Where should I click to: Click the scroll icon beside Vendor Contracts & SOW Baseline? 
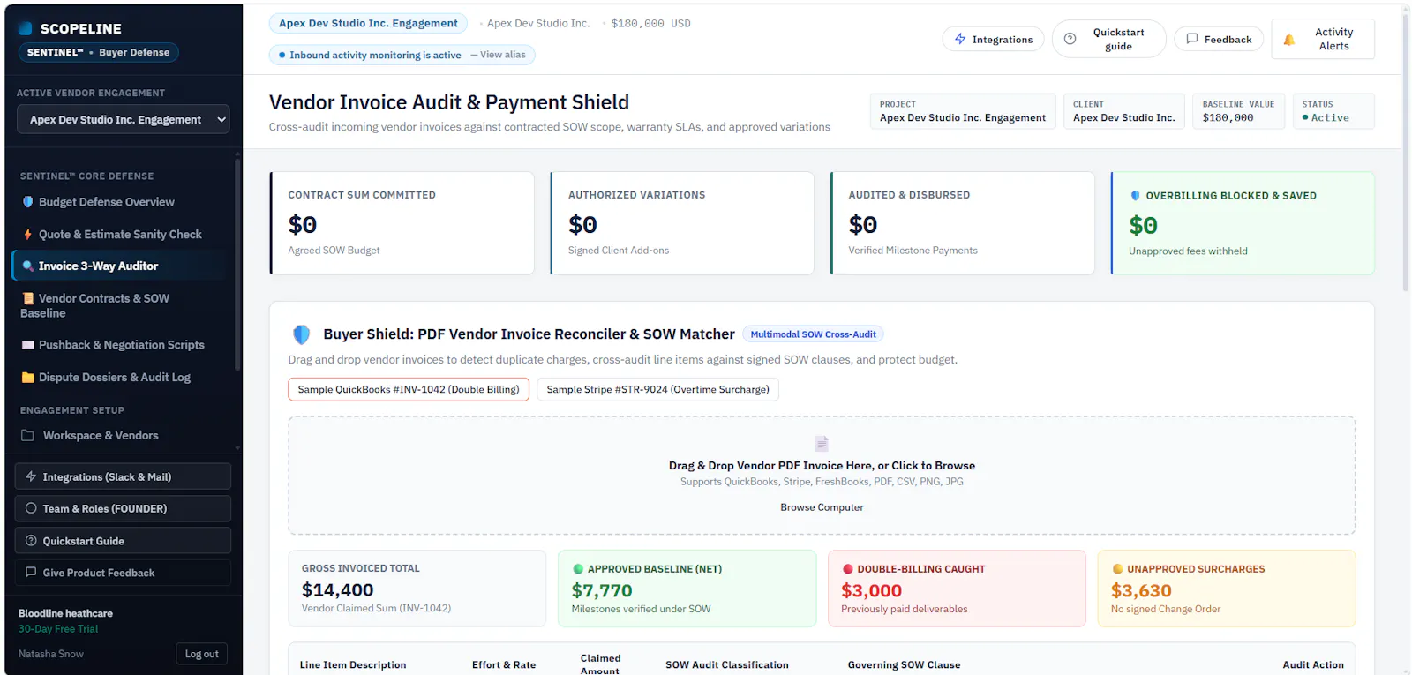point(27,298)
